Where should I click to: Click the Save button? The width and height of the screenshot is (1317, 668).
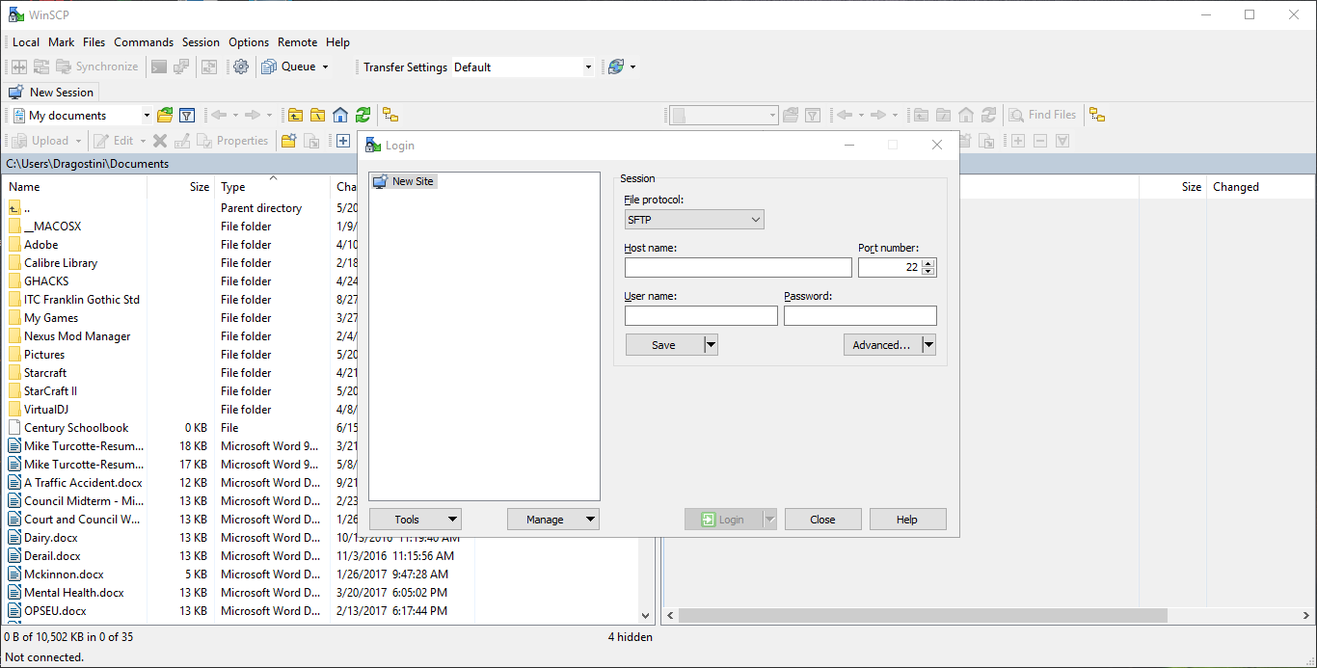[664, 345]
